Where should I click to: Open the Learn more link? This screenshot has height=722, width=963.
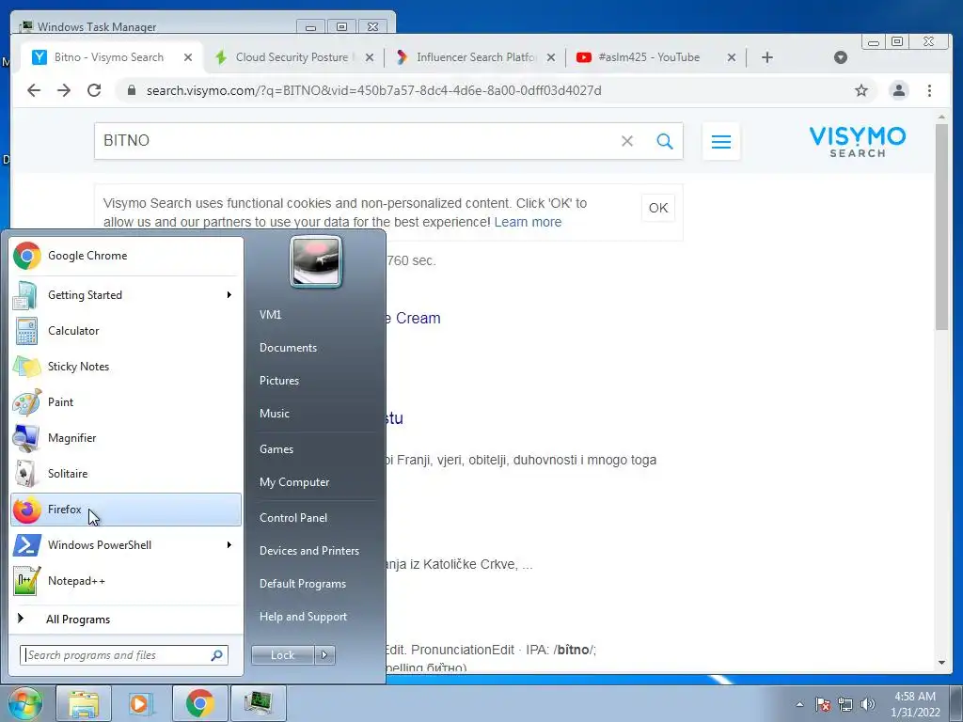click(528, 222)
